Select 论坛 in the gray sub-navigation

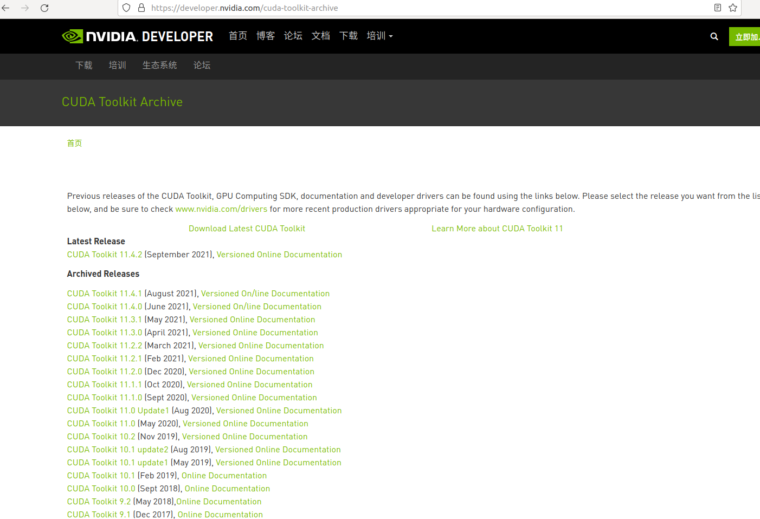(x=202, y=66)
